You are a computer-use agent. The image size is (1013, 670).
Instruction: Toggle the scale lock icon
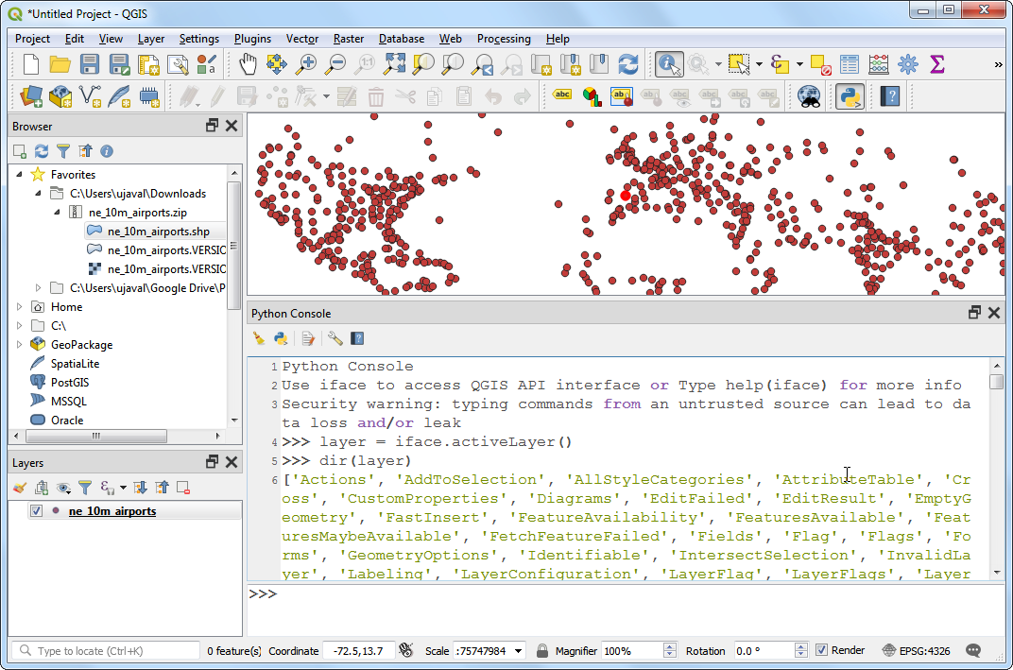pyautogui.click(x=542, y=650)
